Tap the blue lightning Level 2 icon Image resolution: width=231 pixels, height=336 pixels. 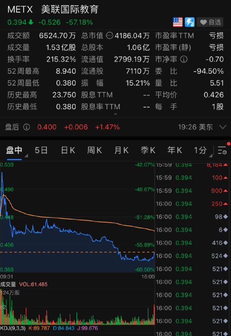[x=190, y=22]
